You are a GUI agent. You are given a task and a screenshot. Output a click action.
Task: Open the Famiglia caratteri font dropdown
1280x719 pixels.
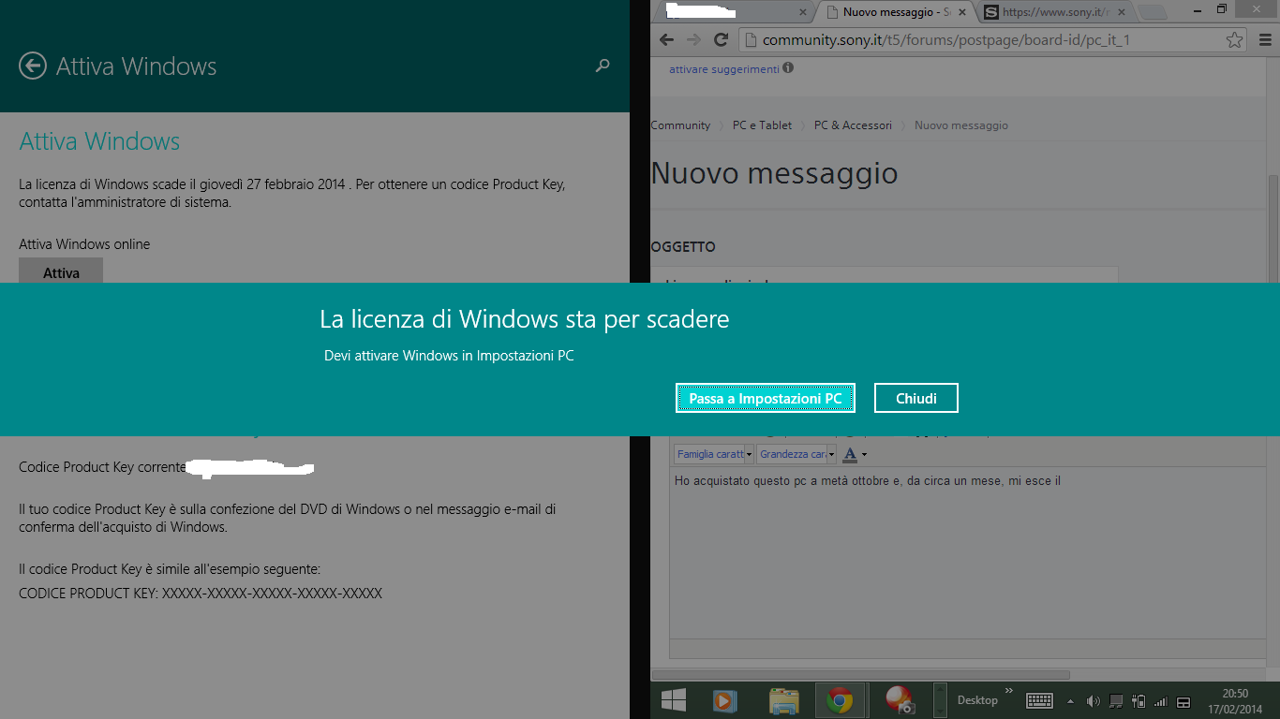714,454
